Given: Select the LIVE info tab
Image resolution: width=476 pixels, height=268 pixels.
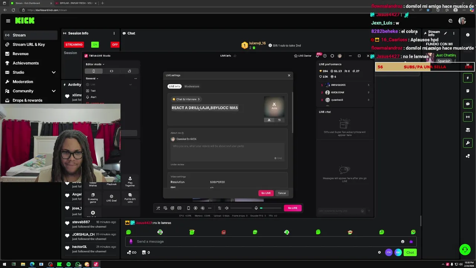Looking at the screenshot, I should (174, 86).
